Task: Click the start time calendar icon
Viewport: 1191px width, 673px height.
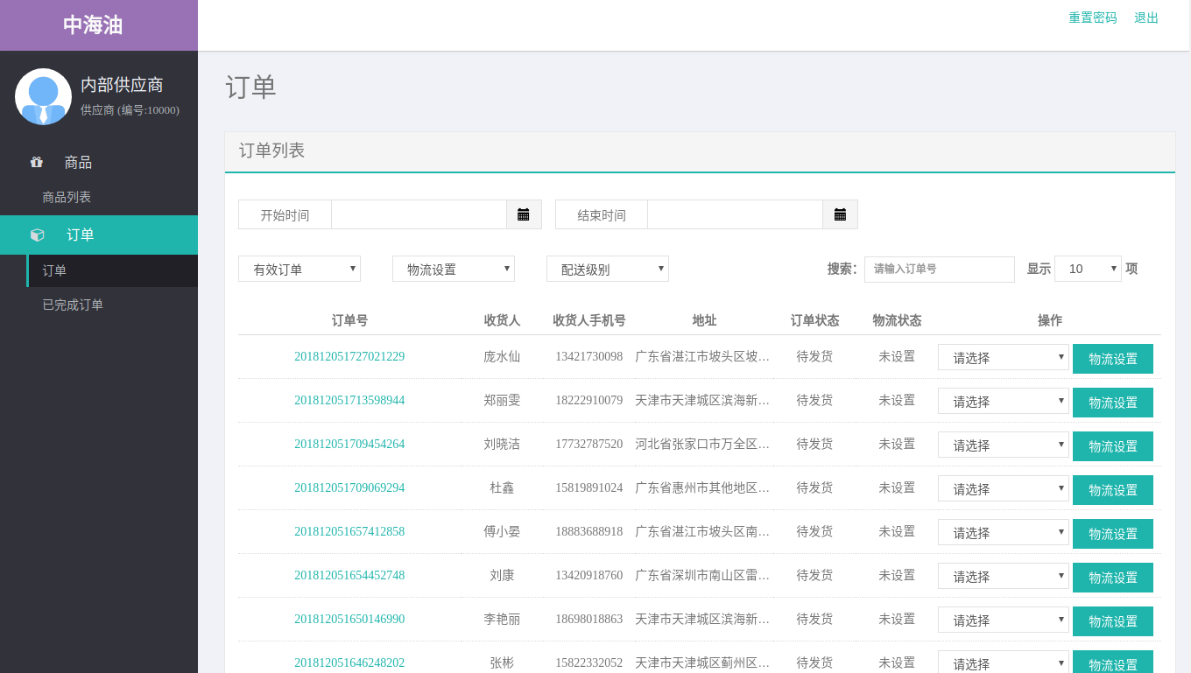Action: tap(524, 214)
